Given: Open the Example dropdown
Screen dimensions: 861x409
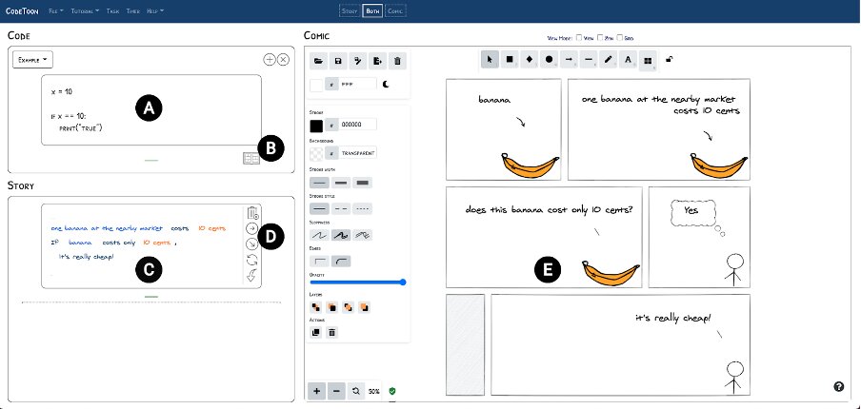Looking at the screenshot, I should (32, 59).
